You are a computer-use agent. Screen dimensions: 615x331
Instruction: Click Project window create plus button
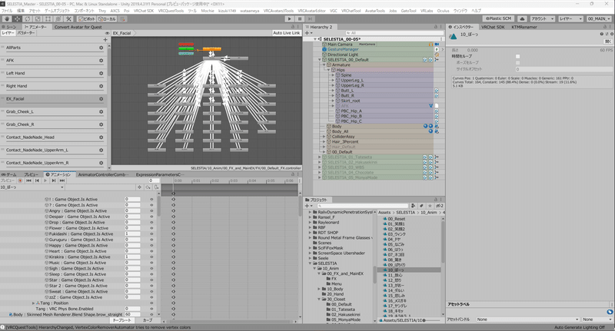pos(308,206)
